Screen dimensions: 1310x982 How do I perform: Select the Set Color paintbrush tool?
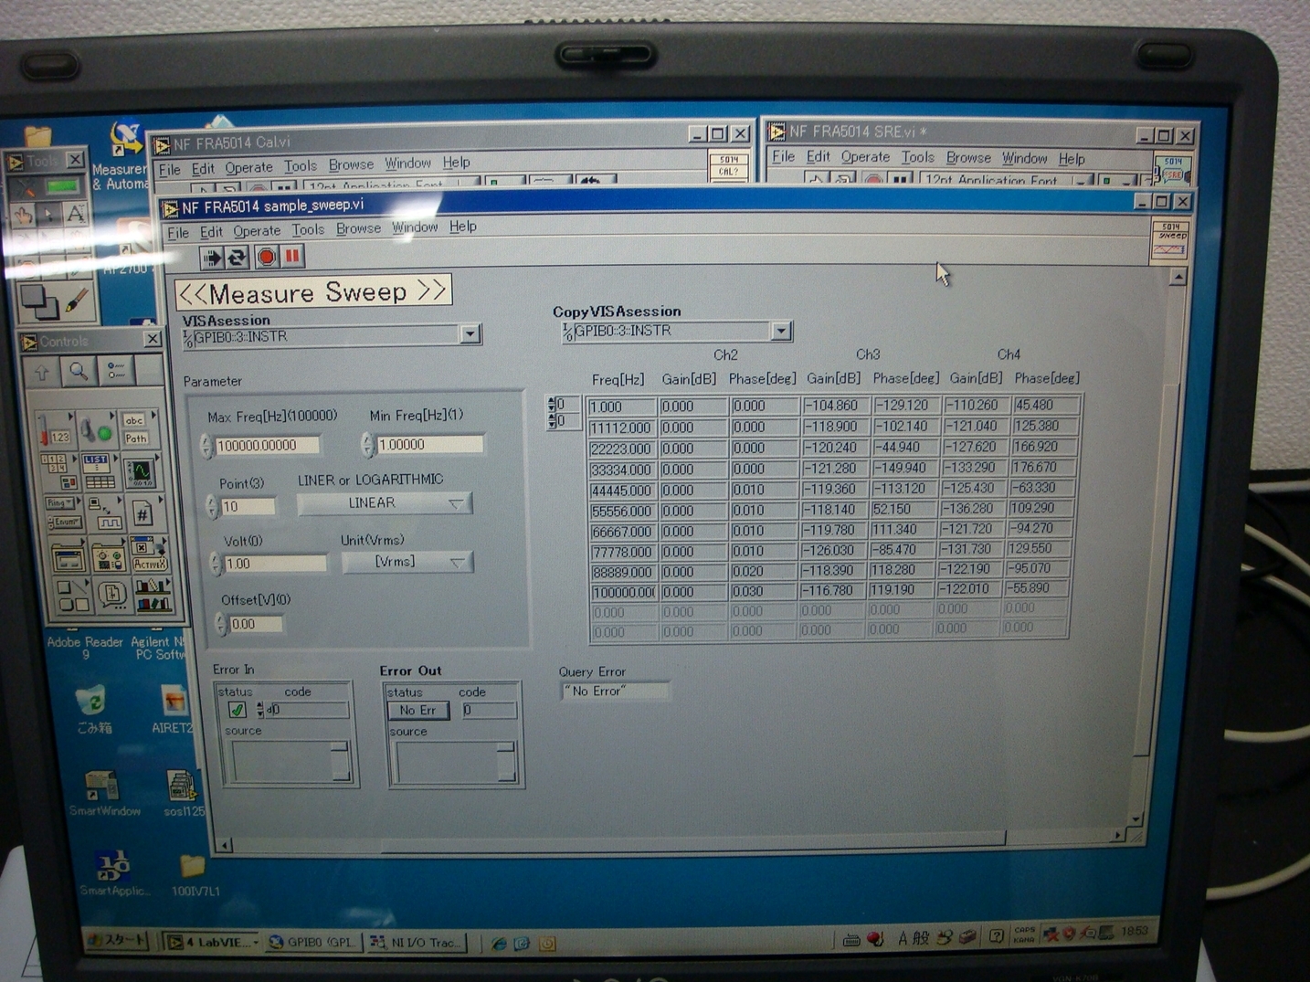76,301
